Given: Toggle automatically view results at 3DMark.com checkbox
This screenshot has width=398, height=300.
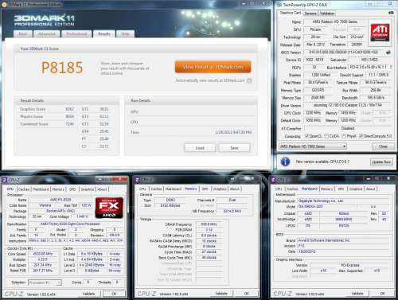Looking at the screenshot, I should pyautogui.click(x=249, y=80).
